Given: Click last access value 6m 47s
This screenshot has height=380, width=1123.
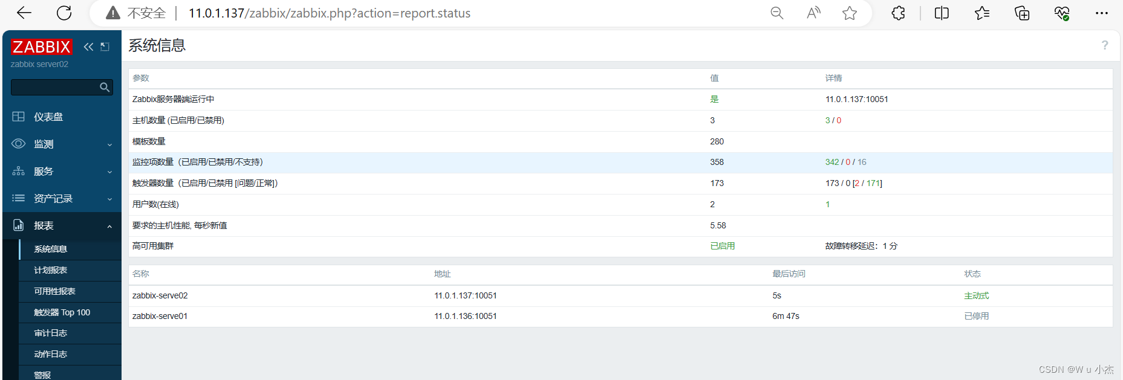Looking at the screenshot, I should (786, 316).
